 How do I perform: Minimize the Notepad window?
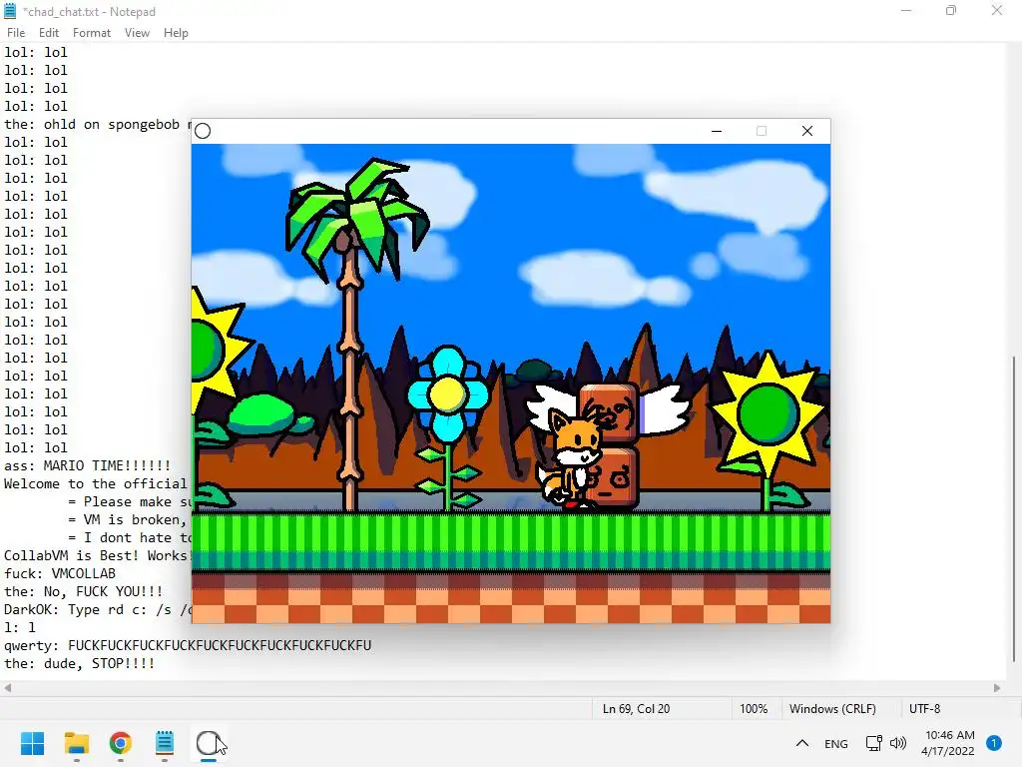pos(906,11)
